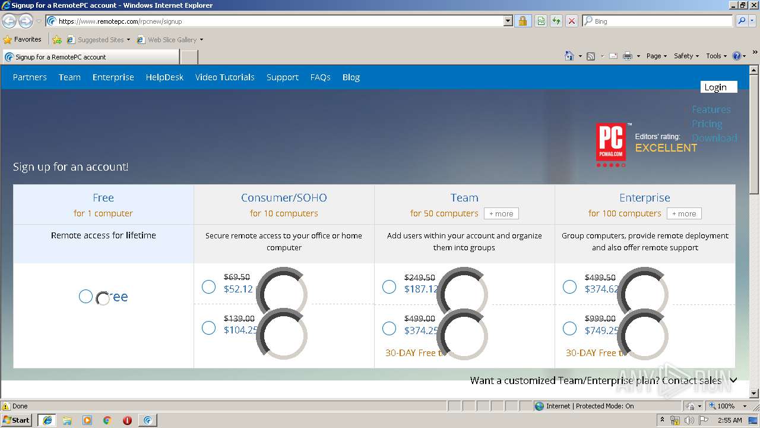Refresh the page with the green arrows
Viewport: 760px width, 428px height.
point(556,21)
